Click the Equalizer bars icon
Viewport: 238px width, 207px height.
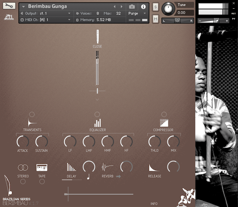coord(98,123)
